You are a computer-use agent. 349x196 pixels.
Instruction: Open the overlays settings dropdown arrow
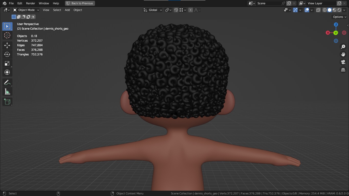tap(312, 10)
